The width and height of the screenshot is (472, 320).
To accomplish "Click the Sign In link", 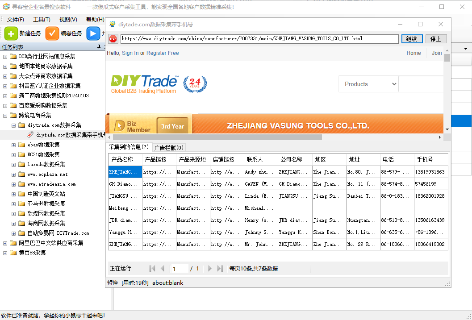I will click(130, 53).
